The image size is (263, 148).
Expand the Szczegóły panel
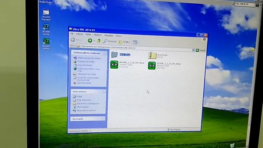click(103, 118)
